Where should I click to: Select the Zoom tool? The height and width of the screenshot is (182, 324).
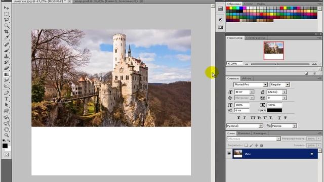(7, 135)
